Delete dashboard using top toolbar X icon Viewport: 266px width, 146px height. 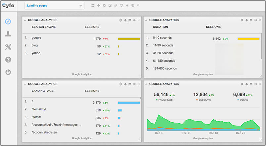click(x=138, y=5)
